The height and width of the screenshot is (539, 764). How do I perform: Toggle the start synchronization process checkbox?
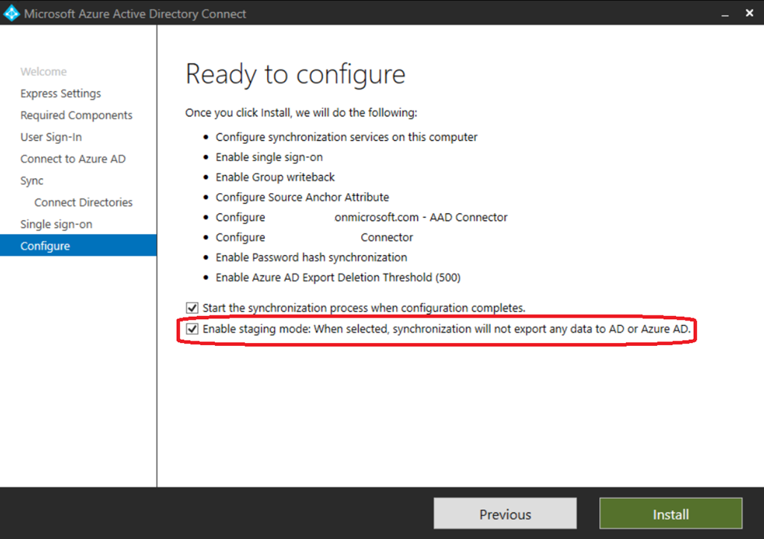point(192,308)
